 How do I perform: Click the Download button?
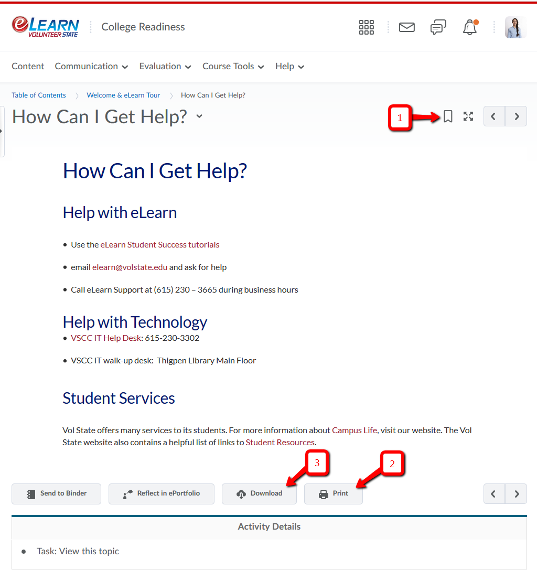(259, 493)
